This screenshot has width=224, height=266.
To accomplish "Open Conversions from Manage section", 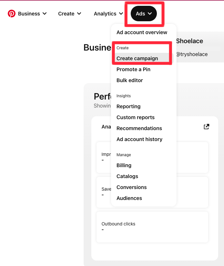I will tap(131, 187).
